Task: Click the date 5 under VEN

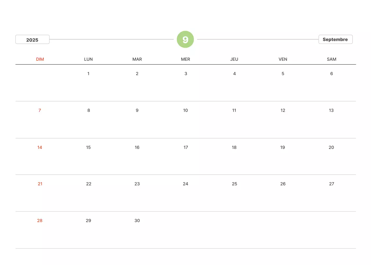Action: point(283,73)
